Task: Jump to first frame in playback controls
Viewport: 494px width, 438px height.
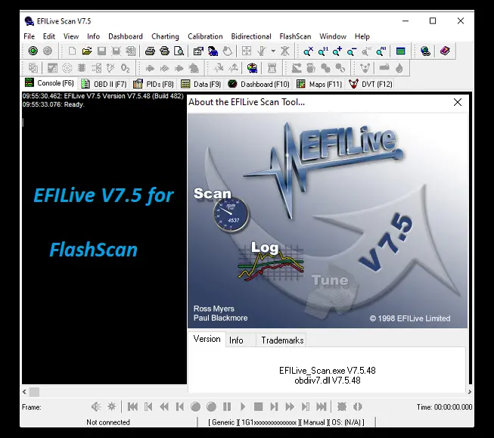Action: pos(132,407)
